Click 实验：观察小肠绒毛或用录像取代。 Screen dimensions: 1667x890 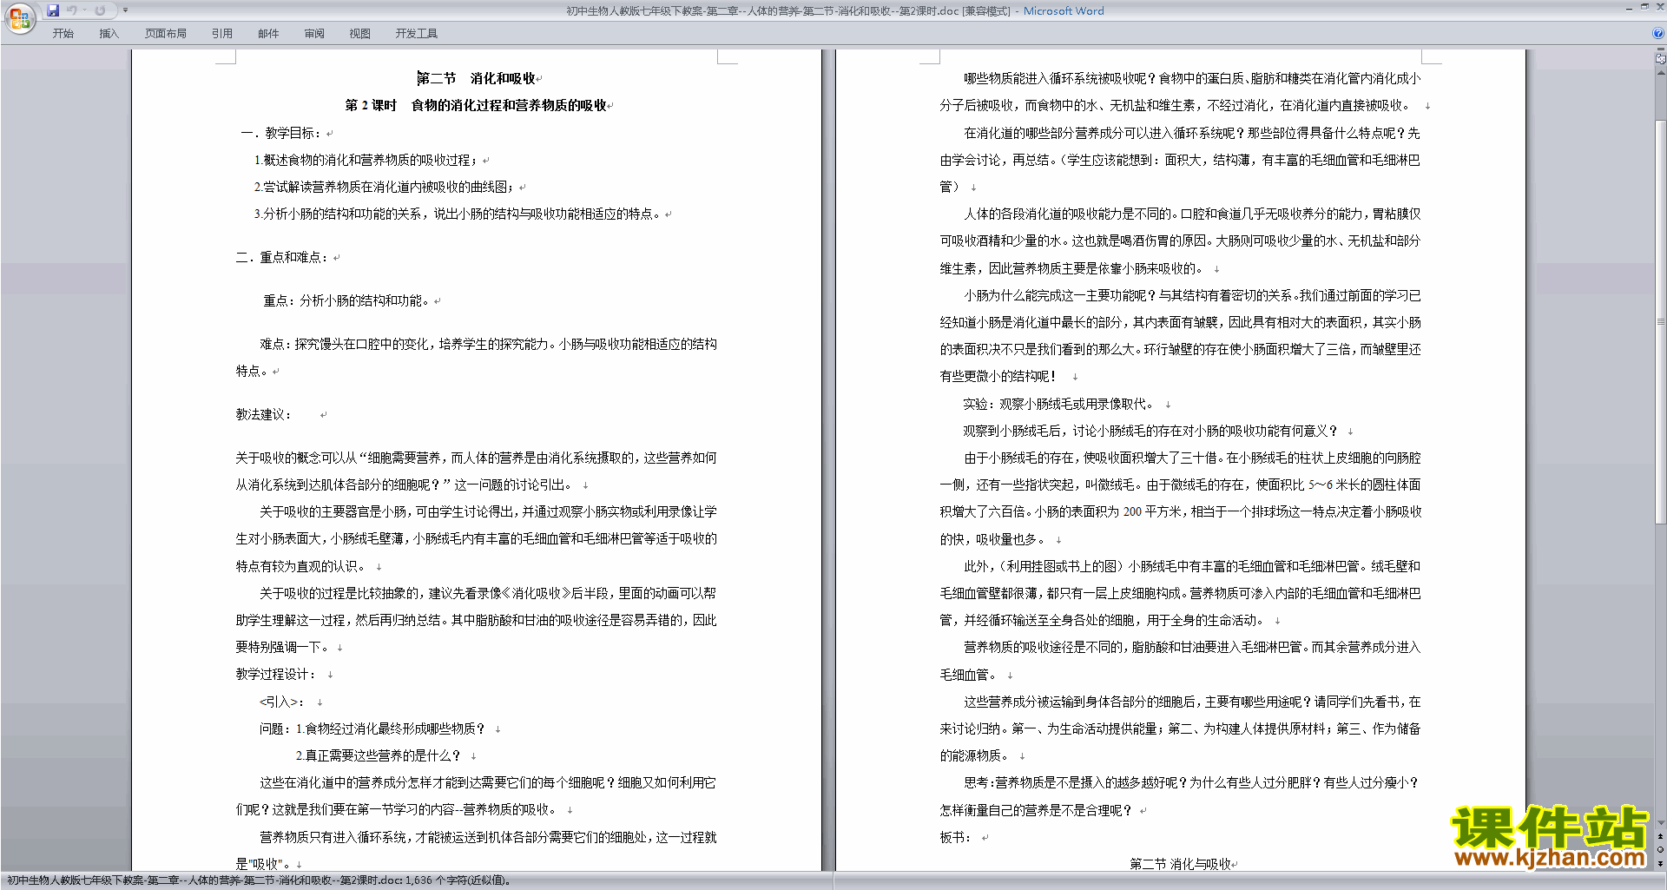click(1059, 404)
